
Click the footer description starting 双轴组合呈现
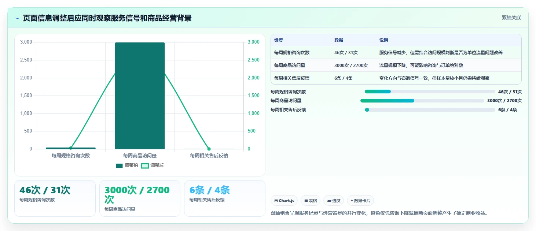(379, 213)
